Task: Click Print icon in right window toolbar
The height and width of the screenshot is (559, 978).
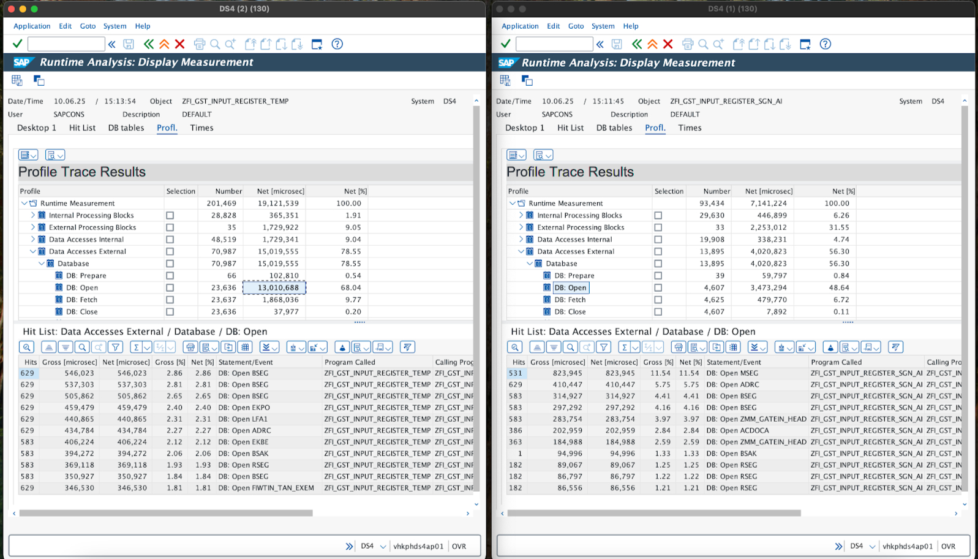Action: pos(688,44)
